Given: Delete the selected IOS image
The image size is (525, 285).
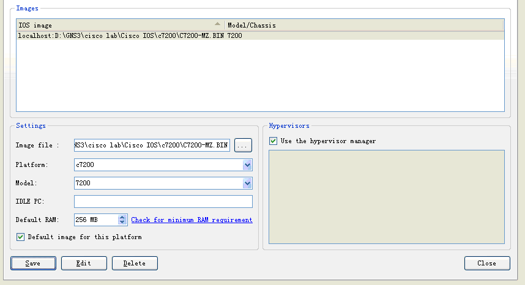Looking at the screenshot, I should click(x=135, y=263).
